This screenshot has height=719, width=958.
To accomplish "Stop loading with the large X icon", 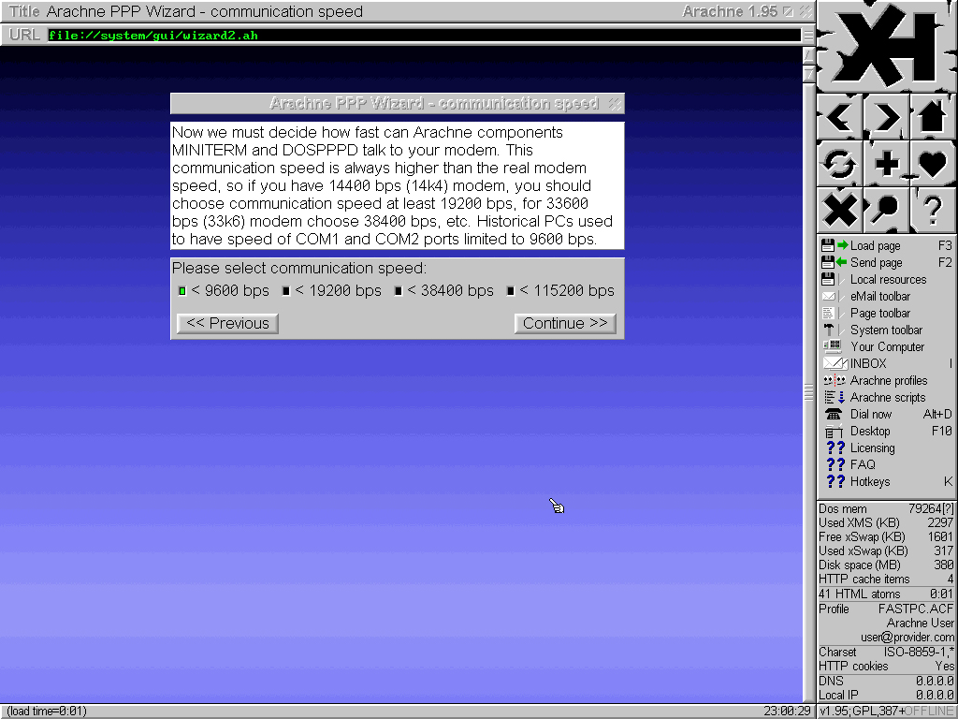I will [x=839, y=210].
